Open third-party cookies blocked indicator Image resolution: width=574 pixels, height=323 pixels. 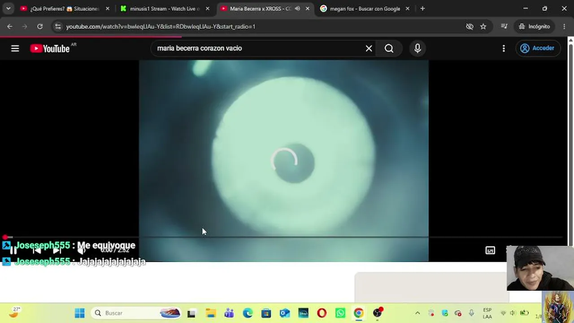tap(470, 26)
